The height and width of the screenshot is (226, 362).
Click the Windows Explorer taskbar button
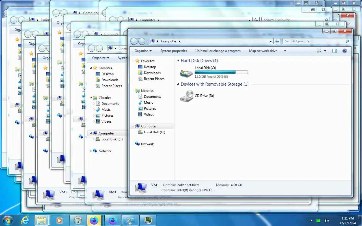click(x=42, y=220)
